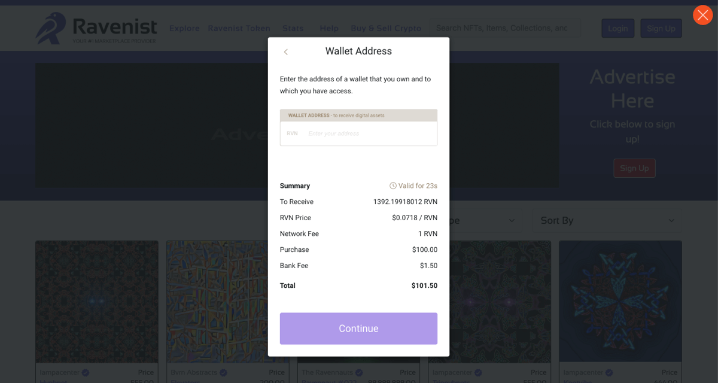
Task: Click the red Sign Up advertise button
Action: point(634,168)
